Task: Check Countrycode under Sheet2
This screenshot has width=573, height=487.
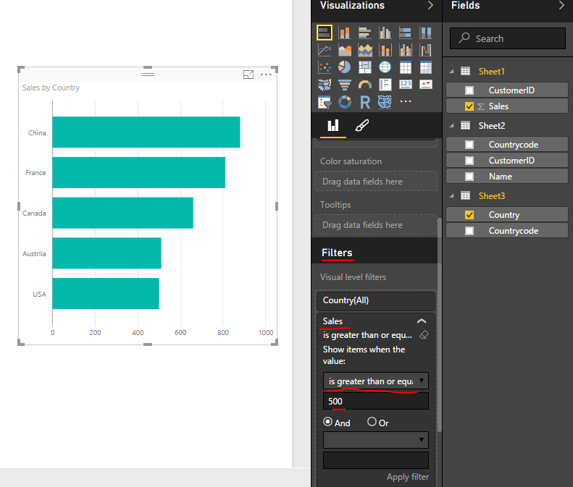Action: point(469,145)
